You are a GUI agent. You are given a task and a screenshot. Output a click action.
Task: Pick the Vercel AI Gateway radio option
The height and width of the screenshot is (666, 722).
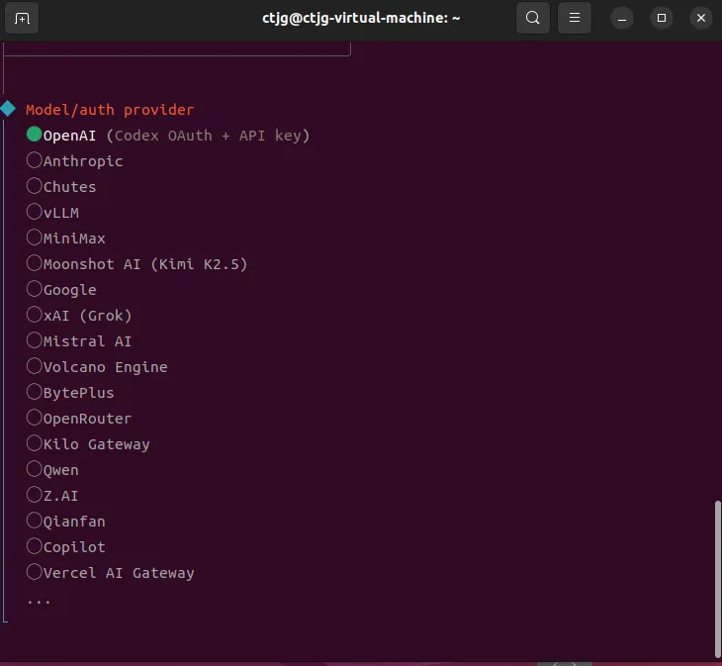[x=34, y=573]
